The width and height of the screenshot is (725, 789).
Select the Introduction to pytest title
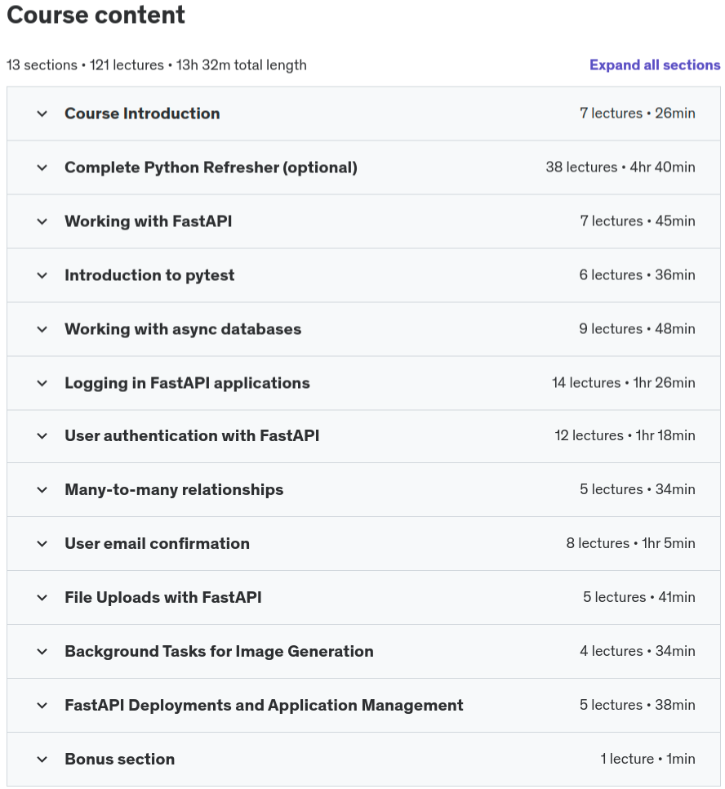click(149, 275)
